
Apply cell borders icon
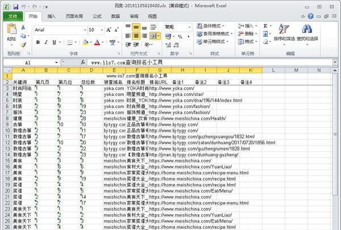(70, 43)
